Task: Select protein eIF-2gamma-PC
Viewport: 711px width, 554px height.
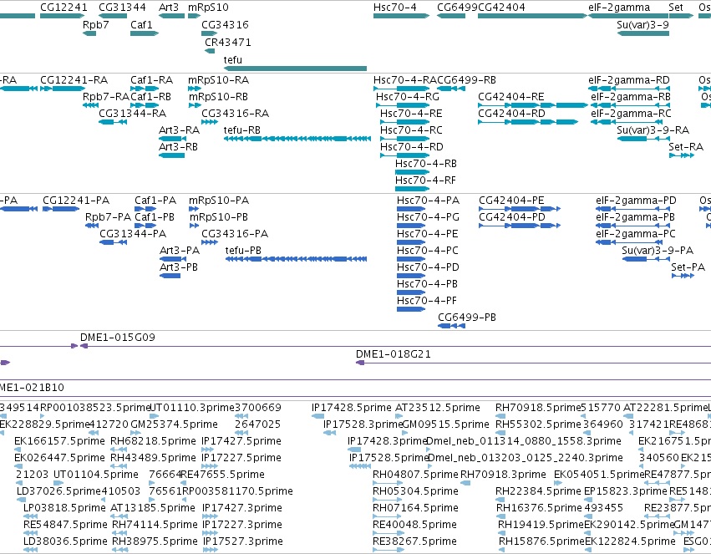Action: point(629,242)
